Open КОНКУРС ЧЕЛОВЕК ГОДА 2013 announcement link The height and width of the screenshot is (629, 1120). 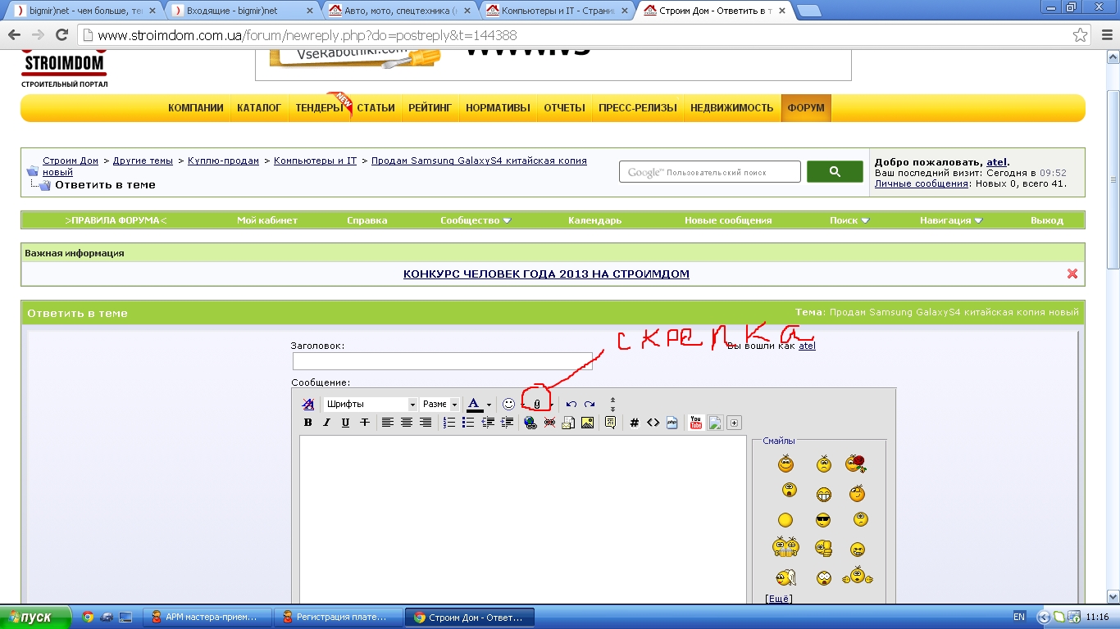point(546,274)
